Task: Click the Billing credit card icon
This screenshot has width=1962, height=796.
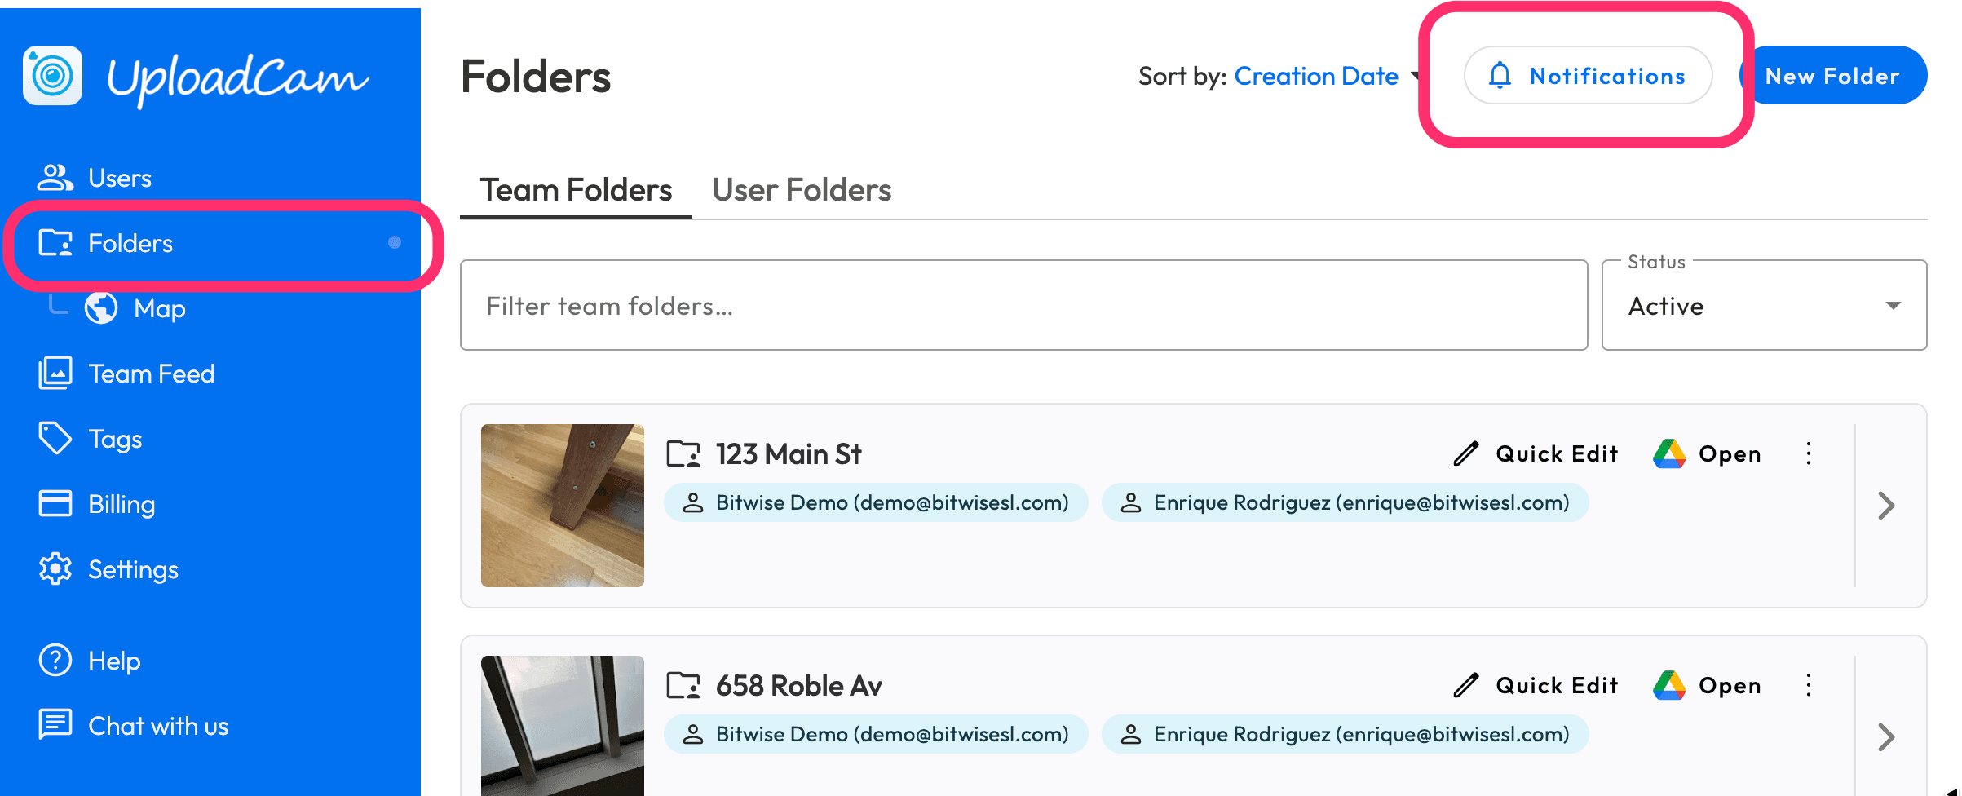Action: pyautogui.click(x=55, y=504)
